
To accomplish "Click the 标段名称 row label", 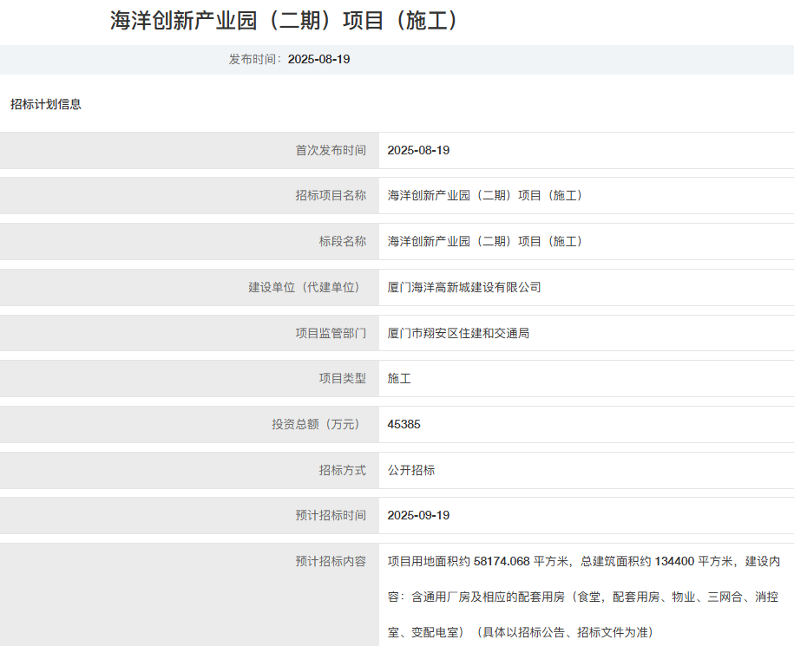I will (x=342, y=241).
